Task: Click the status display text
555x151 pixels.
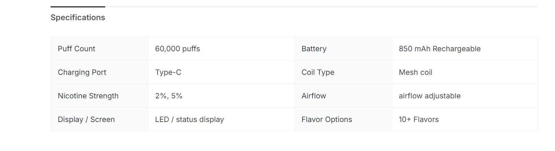Action: point(200,120)
